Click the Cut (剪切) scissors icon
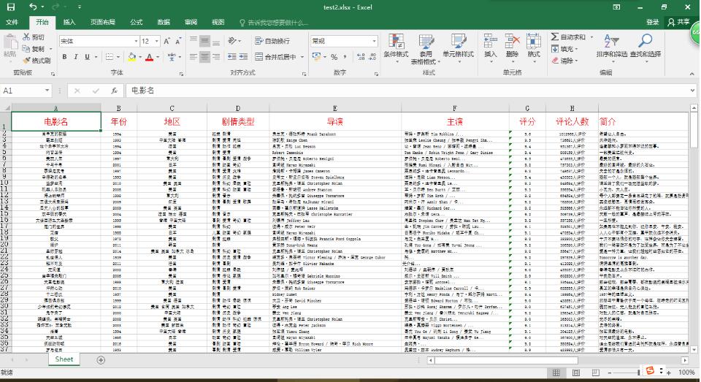701x382 pixels. coord(26,37)
